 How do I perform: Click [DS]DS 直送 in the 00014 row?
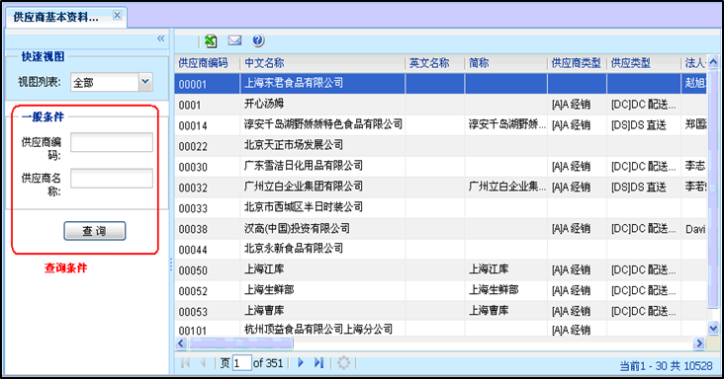(x=639, y=125)
